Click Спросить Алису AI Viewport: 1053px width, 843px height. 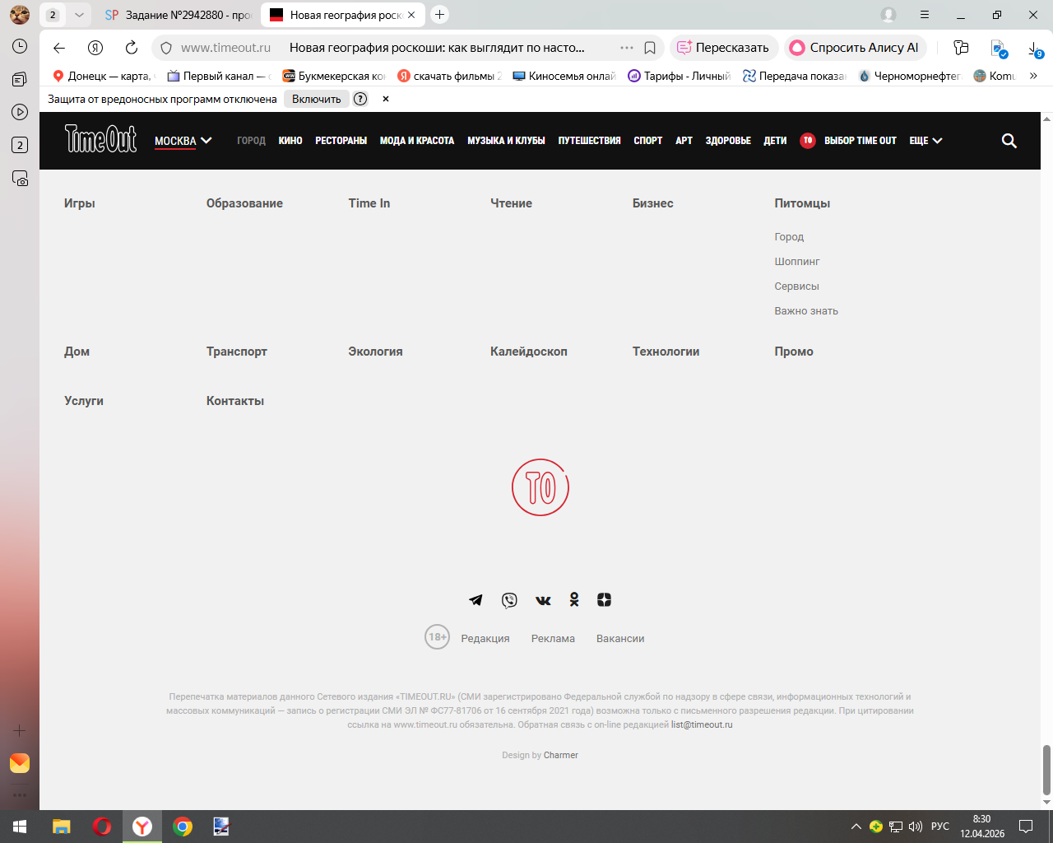pyautogui.click(x=856, y=48)
